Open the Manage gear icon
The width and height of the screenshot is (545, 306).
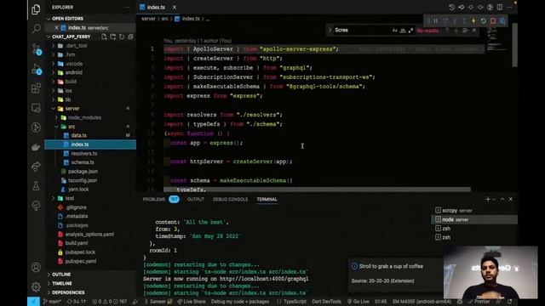[x=36, y=286]
